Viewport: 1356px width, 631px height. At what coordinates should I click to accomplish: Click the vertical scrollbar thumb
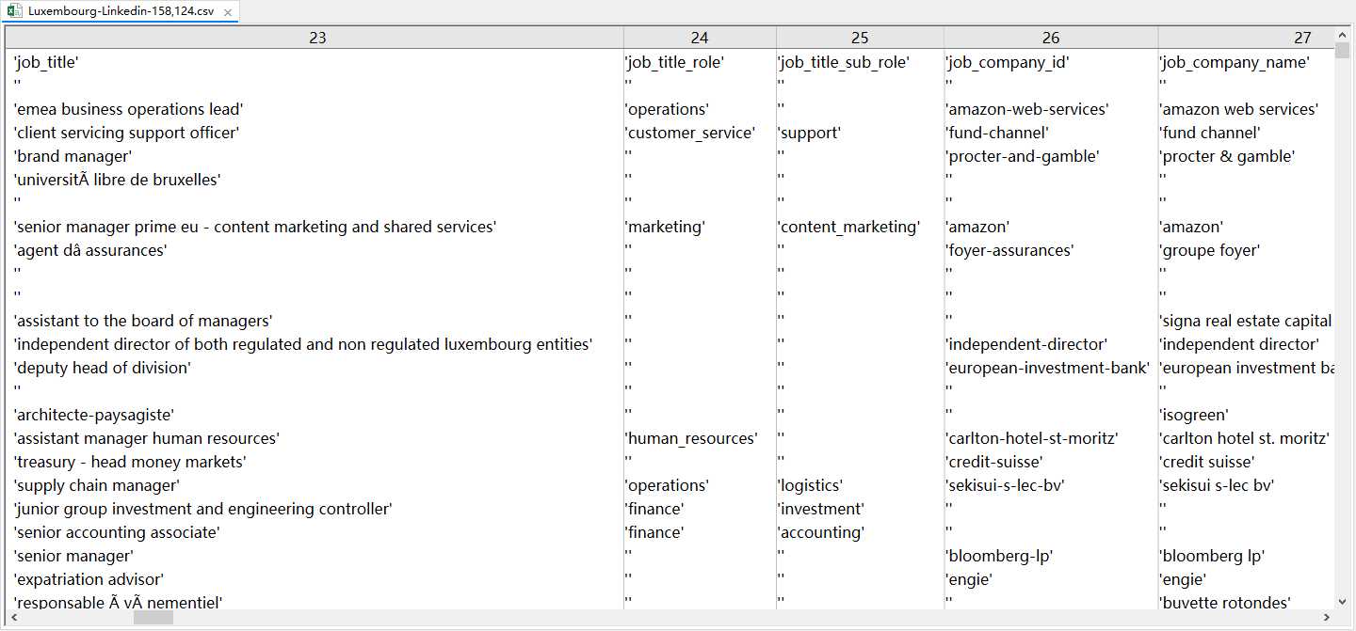click(1342, 51)
